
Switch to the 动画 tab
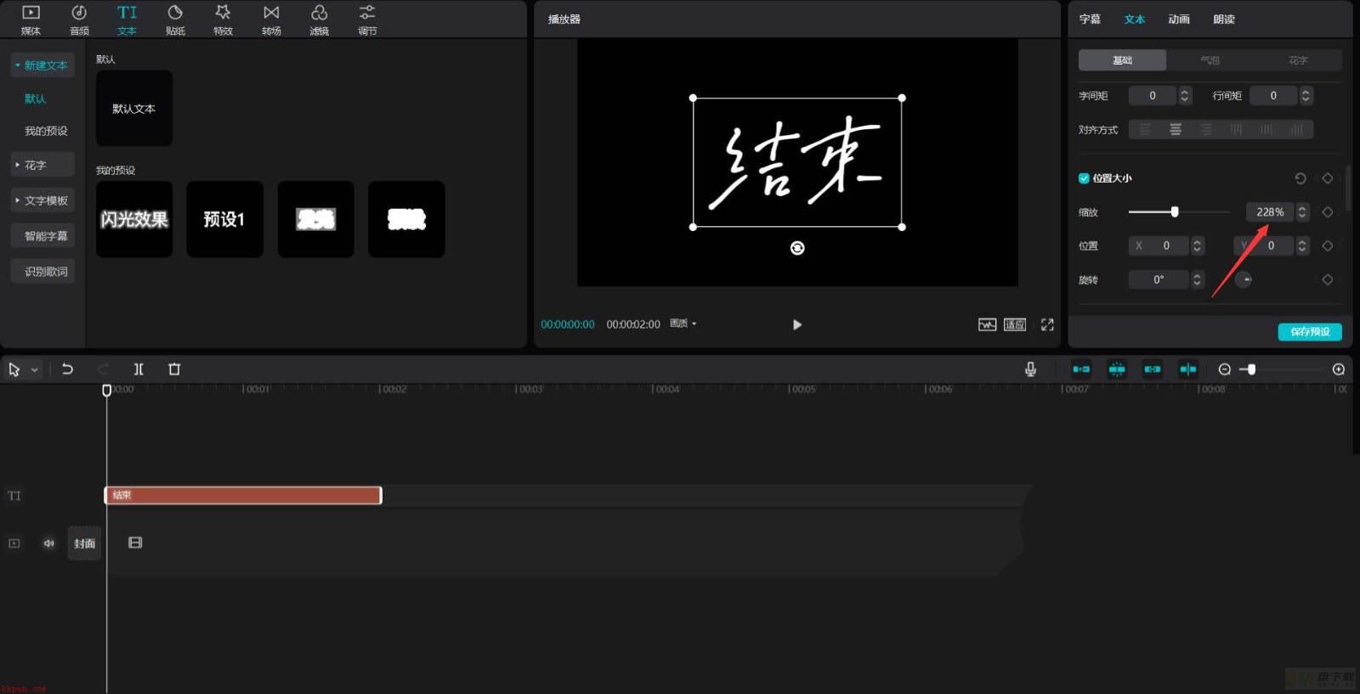pyautogui.click(x=1179, y=19)
